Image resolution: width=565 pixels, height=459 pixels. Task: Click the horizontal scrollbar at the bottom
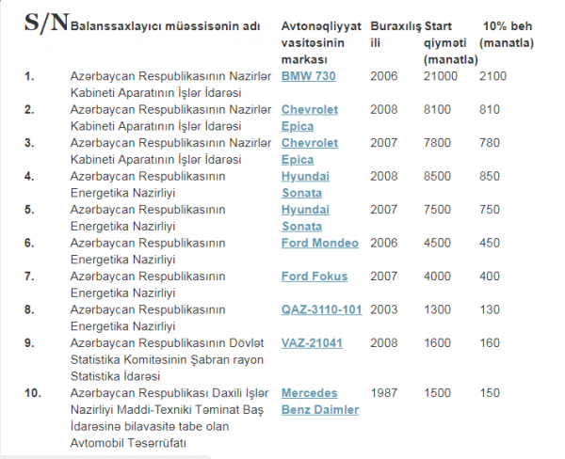pyautogui.click(x=105, y=457)
